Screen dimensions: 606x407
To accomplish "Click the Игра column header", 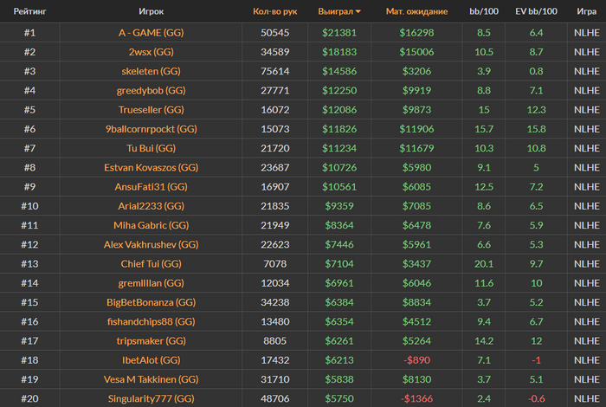I will point(586,12).
